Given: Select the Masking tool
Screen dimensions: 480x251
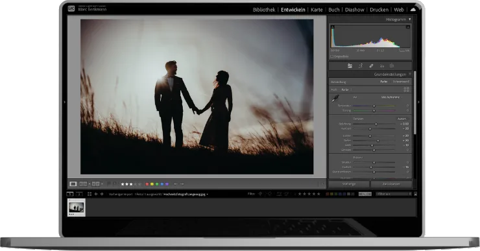Looking at the screenshot, I should coord(392,66).
